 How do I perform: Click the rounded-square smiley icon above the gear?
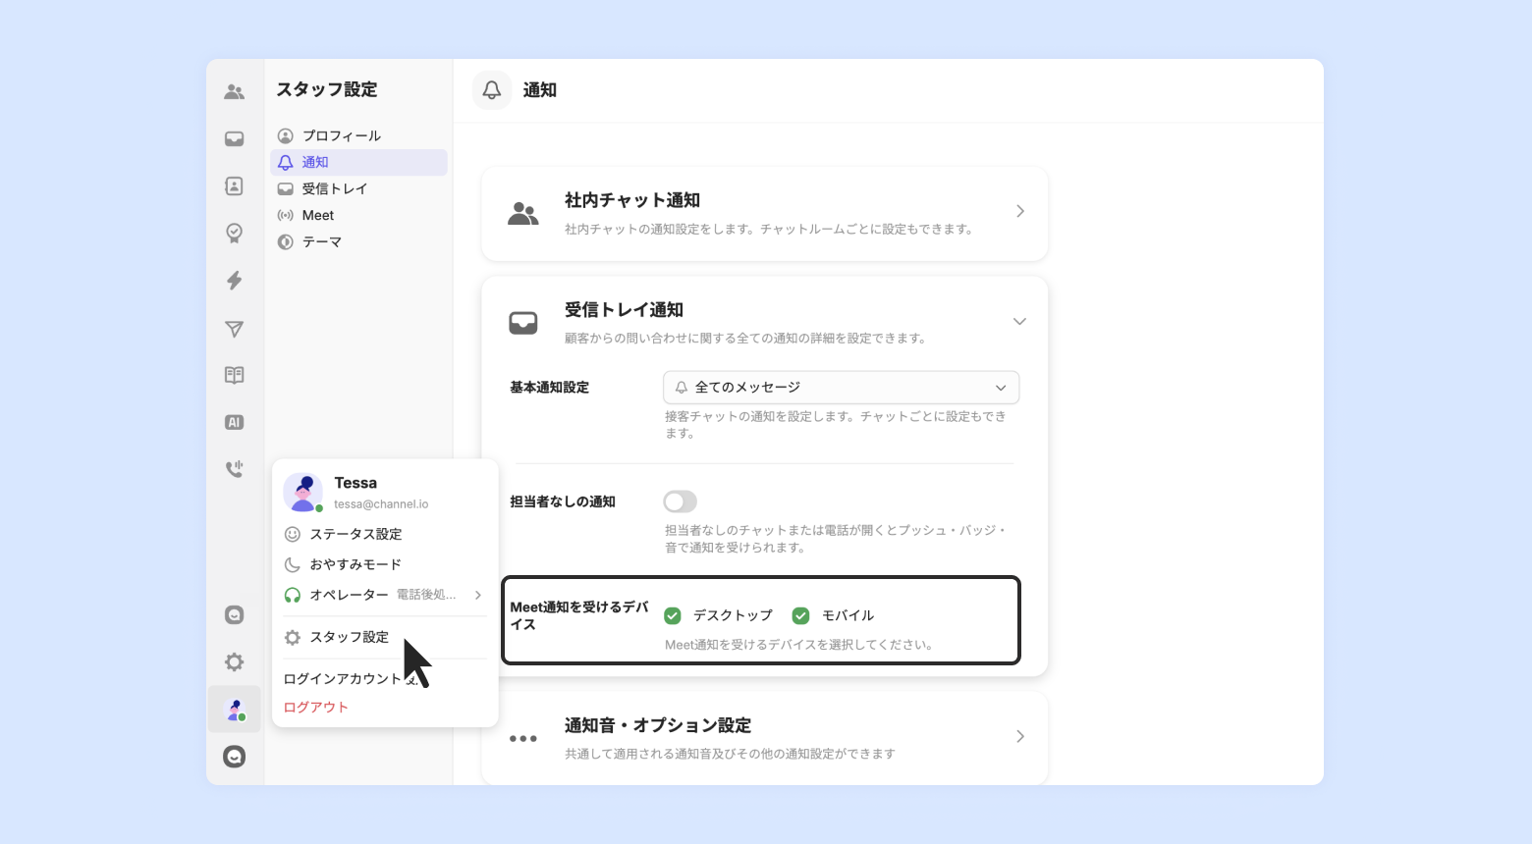(x=234, y=615)
